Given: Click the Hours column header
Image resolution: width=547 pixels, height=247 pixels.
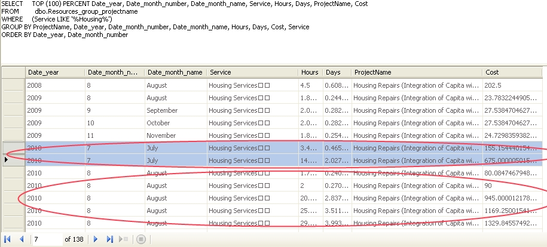Looking at the screenshot, I should [x=310, y=72].
